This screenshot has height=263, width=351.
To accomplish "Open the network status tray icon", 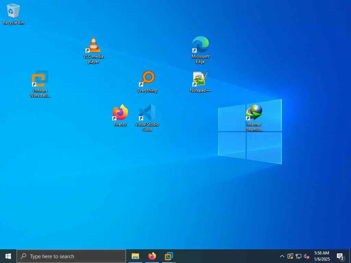I will tap(299, 256).
